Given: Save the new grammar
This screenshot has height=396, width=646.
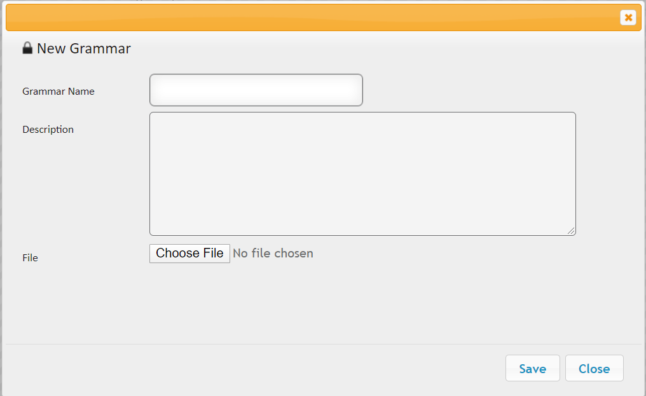Looking at the screenshot, I should coord(532,369).
